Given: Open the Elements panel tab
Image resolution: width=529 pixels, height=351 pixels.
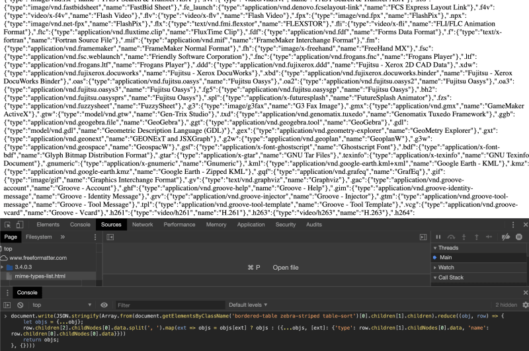Looking at the screenshot, I should pos(48,225).
